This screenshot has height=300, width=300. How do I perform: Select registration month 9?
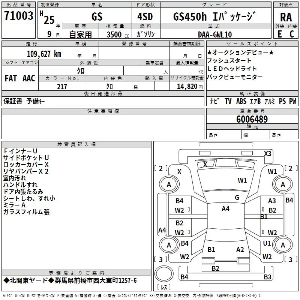click(x=49, y=34)
